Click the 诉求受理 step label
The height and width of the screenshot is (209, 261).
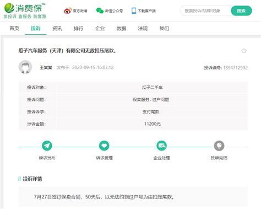[104, 158]
